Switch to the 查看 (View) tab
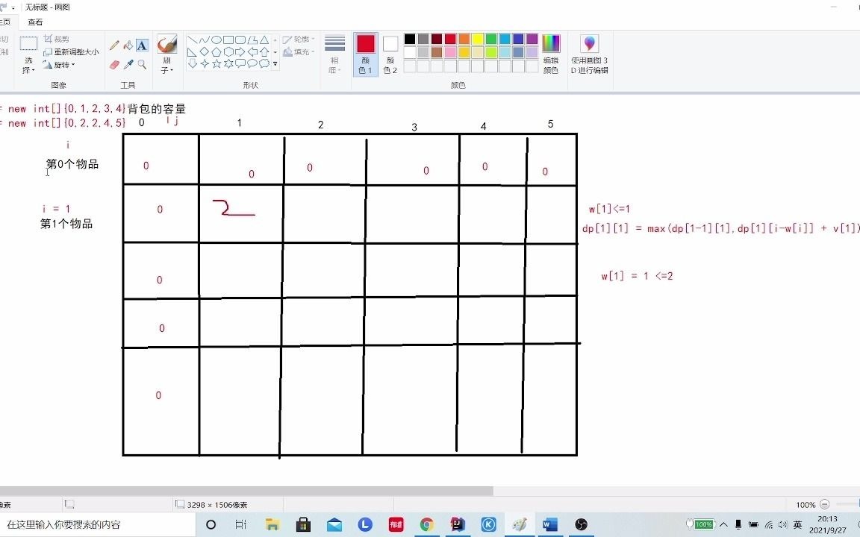 [x=34, y=22]
